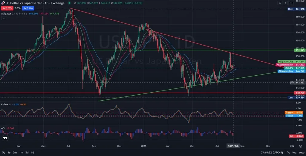Click the USDJPY 147.075 price axis label
Screen dimensions: 306x156
[x=294, y=68]
